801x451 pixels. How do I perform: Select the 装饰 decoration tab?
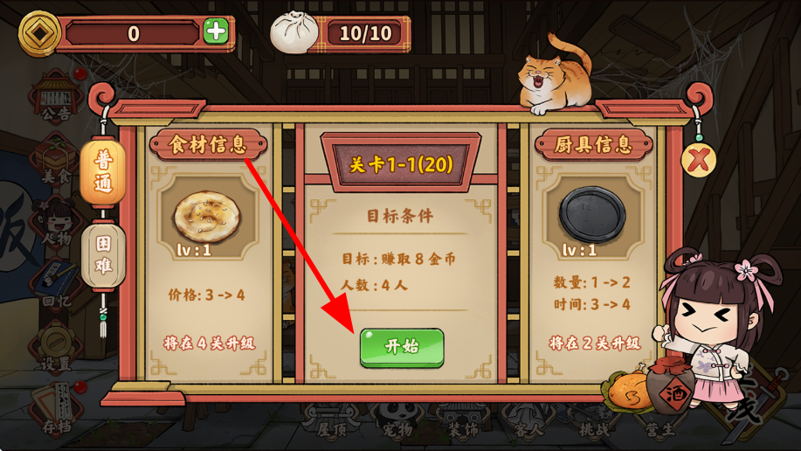point(463,422)
